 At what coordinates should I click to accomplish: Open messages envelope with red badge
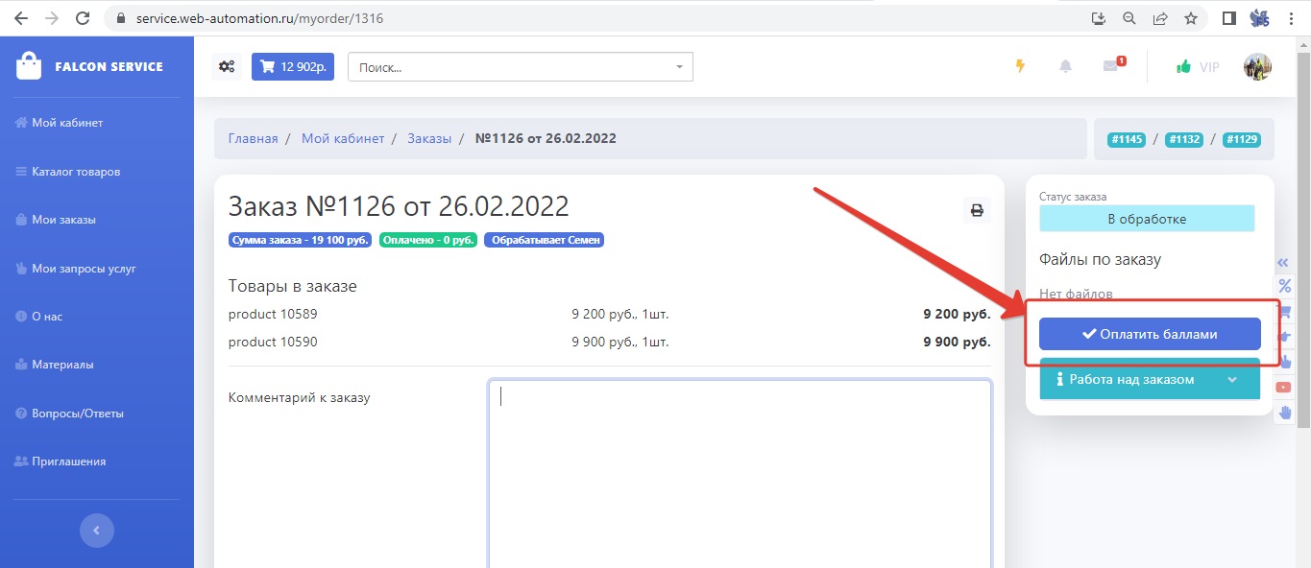pos(1111,66)
